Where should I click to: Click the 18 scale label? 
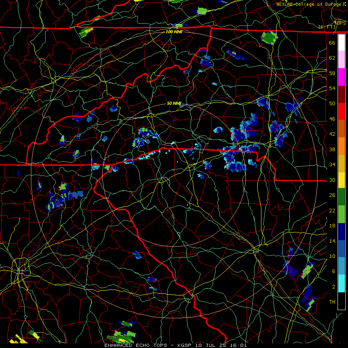[332, 226]
